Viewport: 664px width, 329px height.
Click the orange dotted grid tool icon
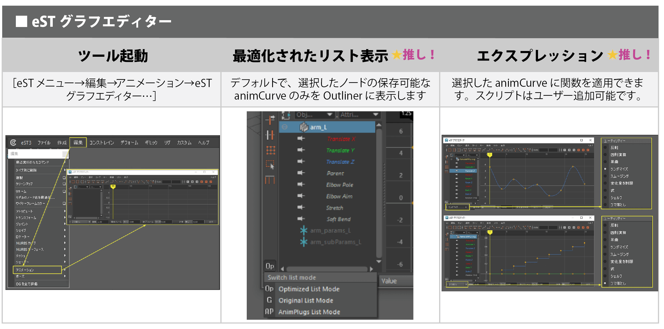[270, 150]
